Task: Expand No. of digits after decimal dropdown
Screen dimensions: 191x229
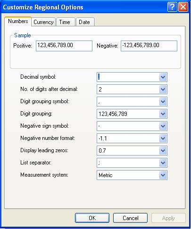Action: 163,90
